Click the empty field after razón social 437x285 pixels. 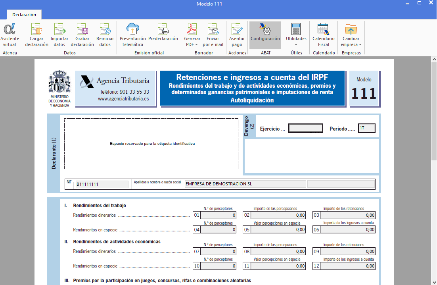coord(341,184)
